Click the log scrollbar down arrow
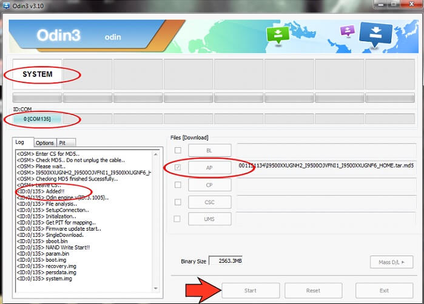Screen dimensions: 424x304 (x=156, y=288)
